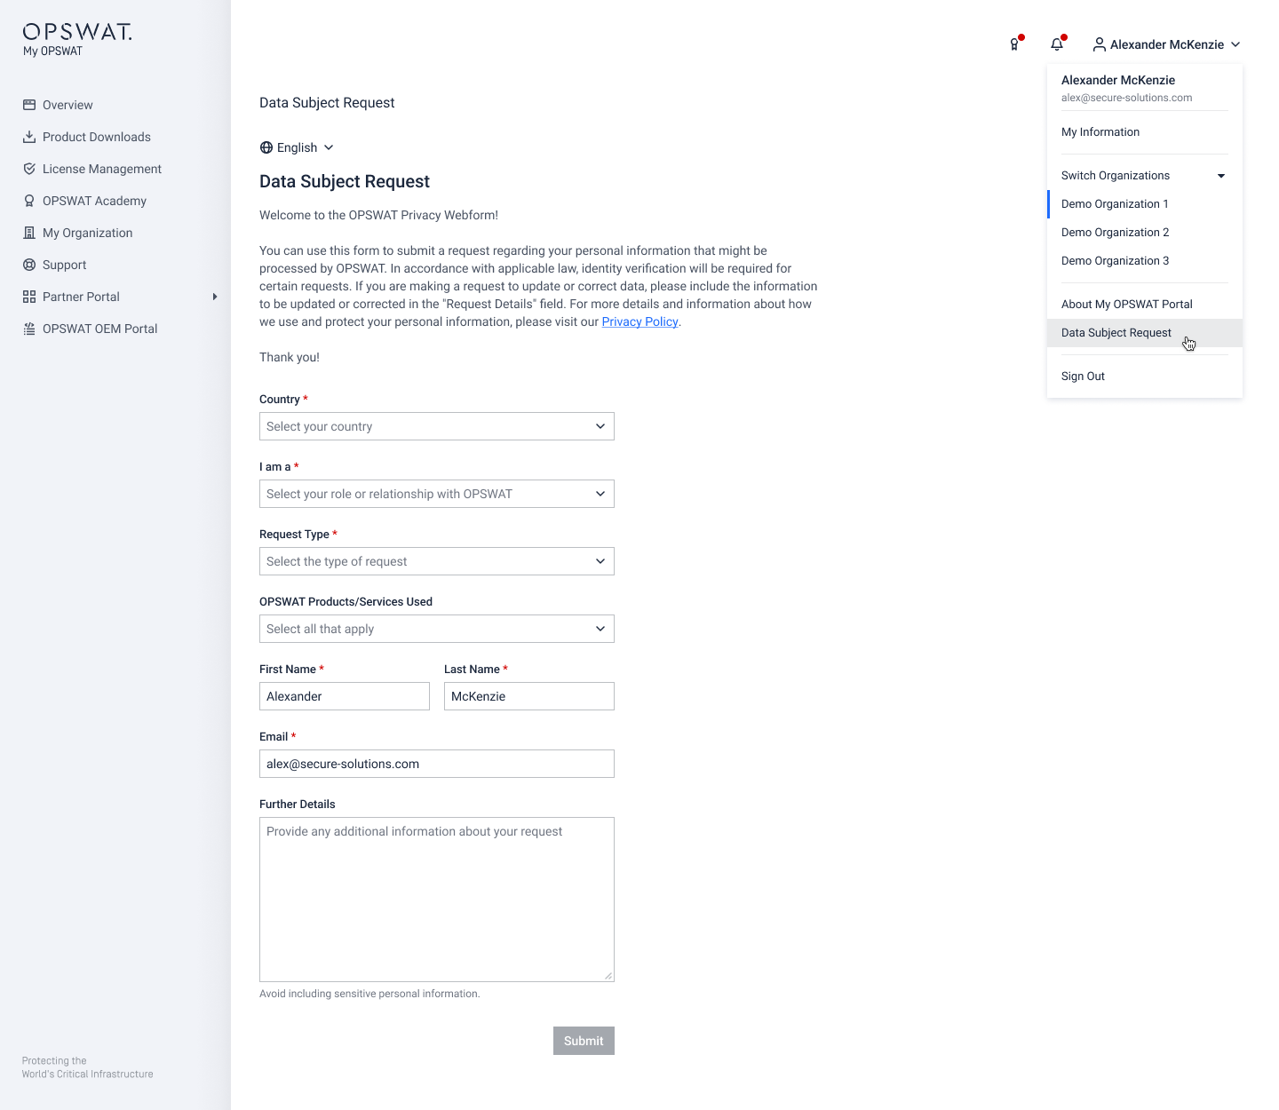Click the user profile icon

coord(1100,44)
